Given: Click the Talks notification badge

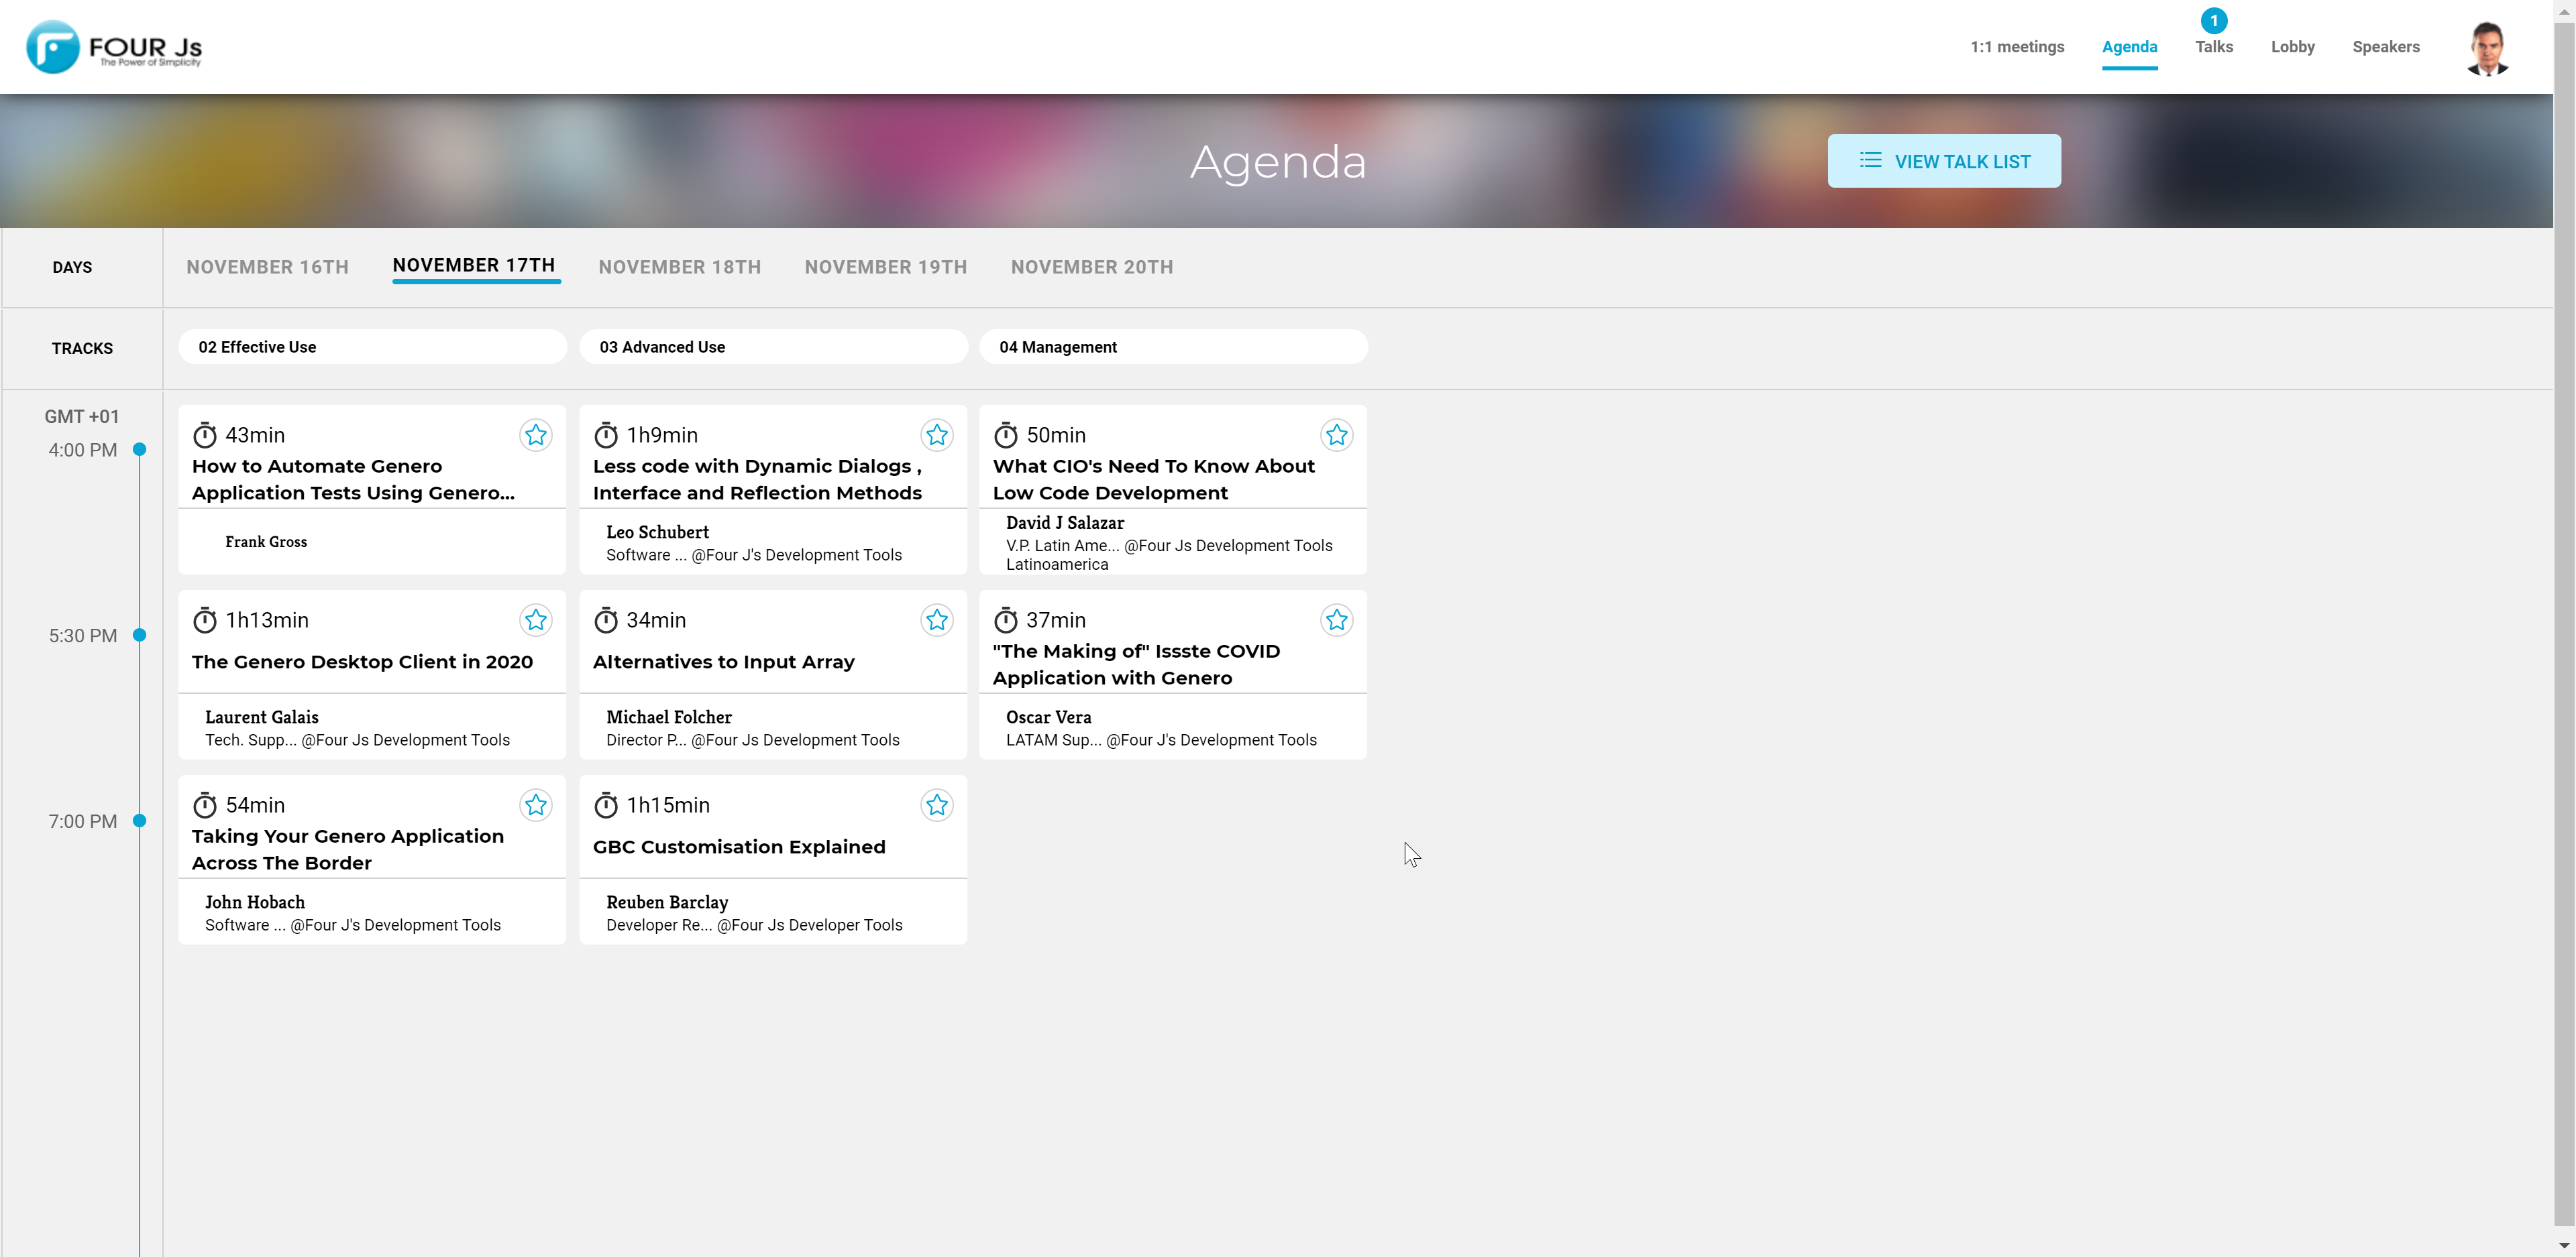Looking at the screenshot, I should click(x=2214, y=20).
